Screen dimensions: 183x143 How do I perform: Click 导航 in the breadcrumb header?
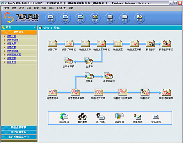[57, 28]
